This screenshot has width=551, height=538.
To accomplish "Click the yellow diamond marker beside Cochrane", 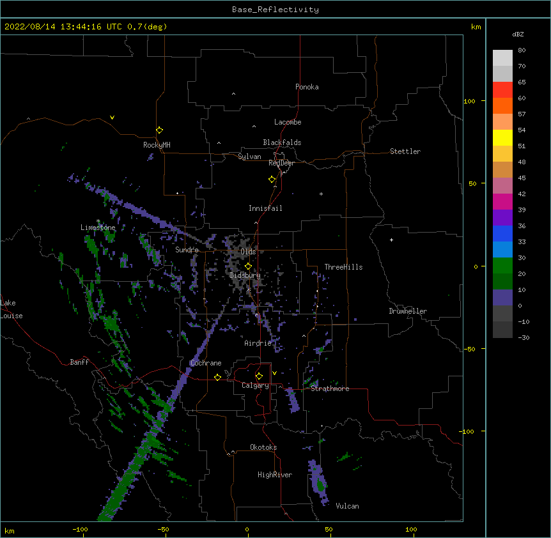I will click(x=217, y=377).
